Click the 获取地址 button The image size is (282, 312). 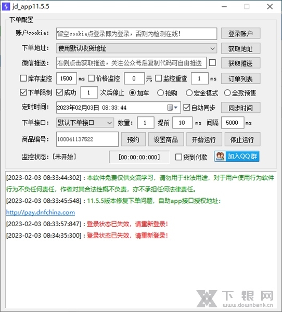tap(240, 48)
